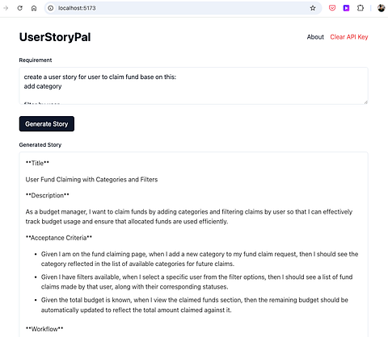The image size is (388, 337).
Task: Click the UserStoryPal title heading
Action: (x=55, y=37)
